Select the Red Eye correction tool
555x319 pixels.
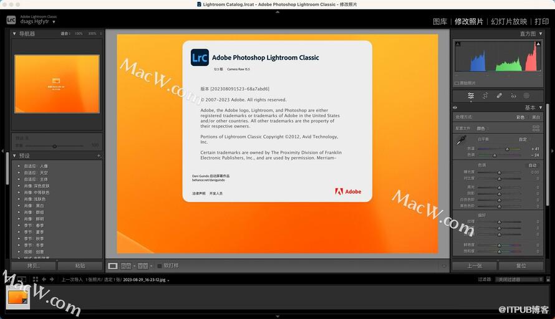tap(513, 96)
